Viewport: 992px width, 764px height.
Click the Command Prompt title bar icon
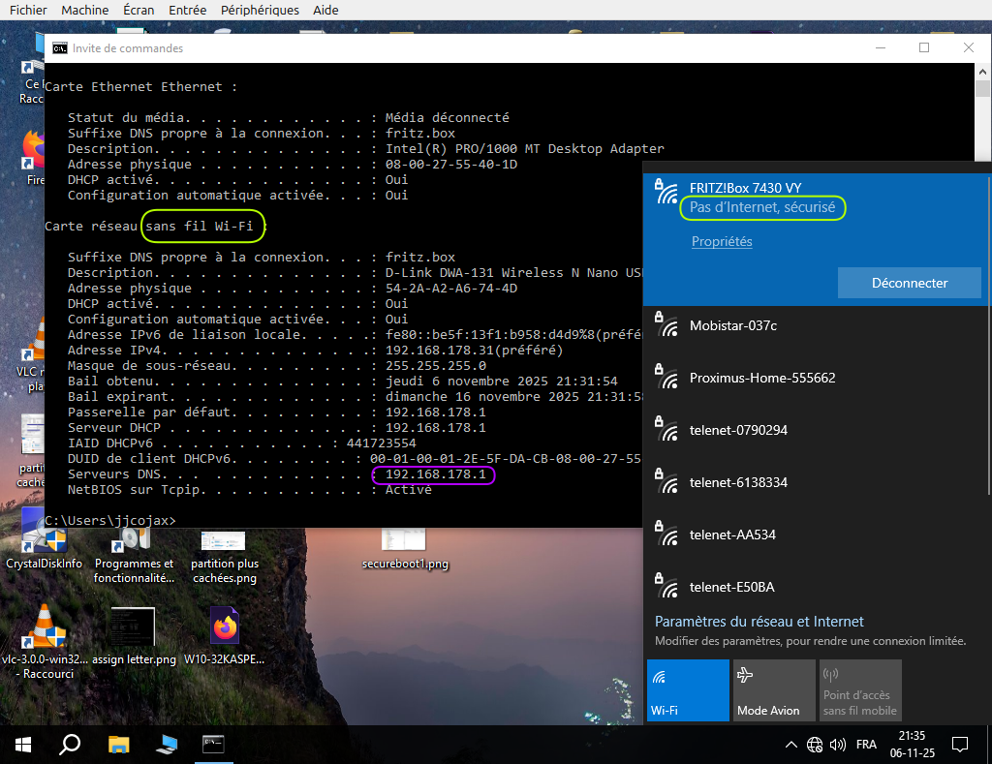(59, 48)
